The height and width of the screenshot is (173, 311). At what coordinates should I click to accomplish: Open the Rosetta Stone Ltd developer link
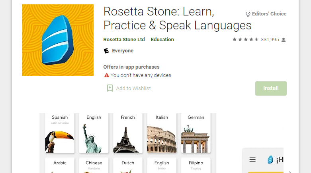click(124, 40)
